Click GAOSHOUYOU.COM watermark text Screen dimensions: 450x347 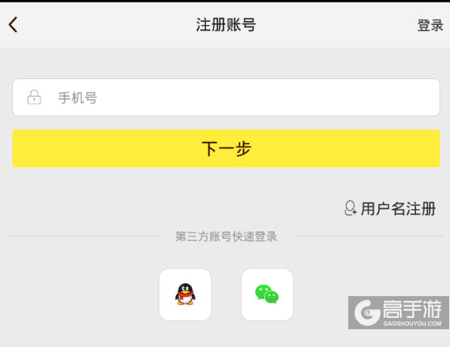click(412, 324)
